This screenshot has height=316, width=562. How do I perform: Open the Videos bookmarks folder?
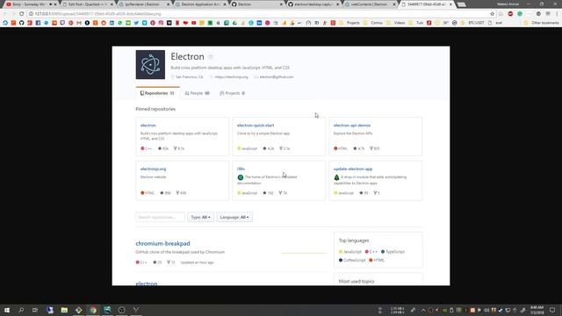coord(396,23)
